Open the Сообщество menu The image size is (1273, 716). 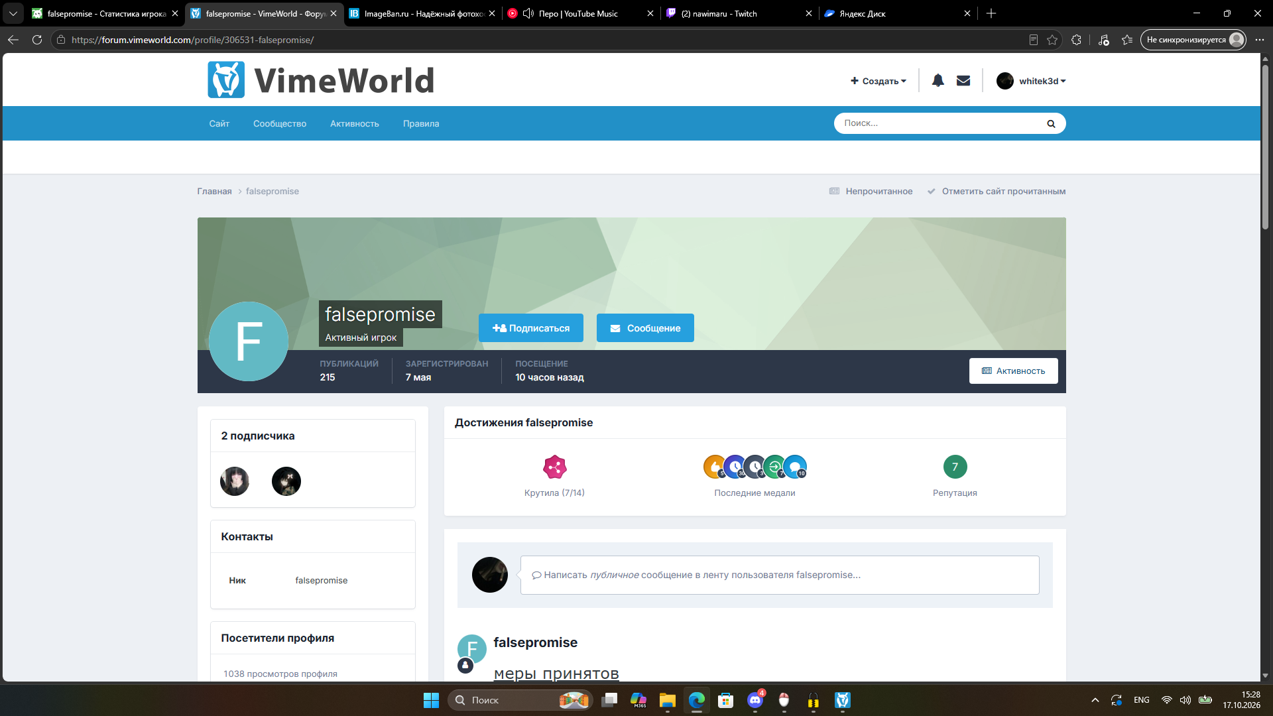(280, 123)
